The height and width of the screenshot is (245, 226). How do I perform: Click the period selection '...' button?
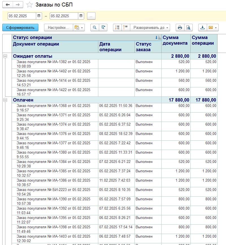pos(91,16)
